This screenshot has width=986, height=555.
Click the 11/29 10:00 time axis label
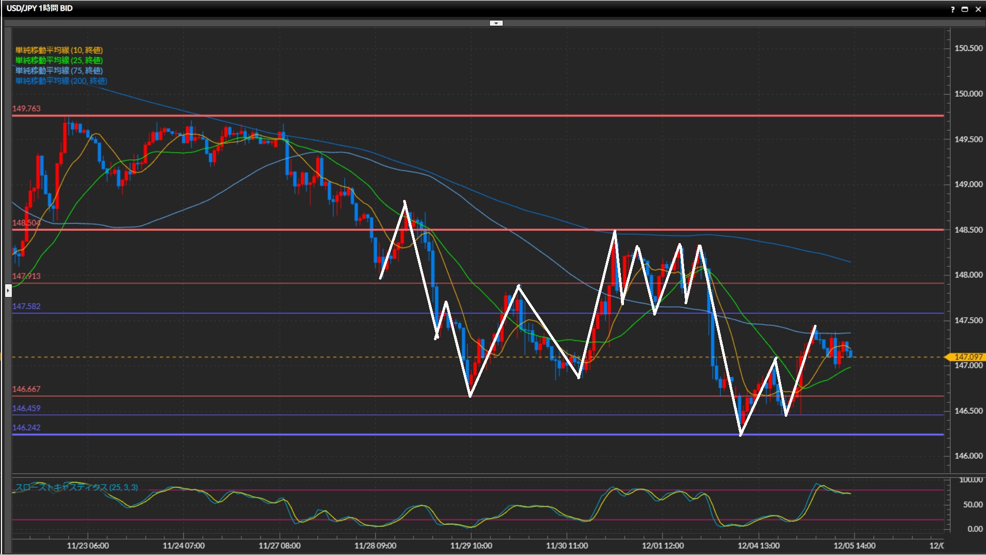pos(471,546)
